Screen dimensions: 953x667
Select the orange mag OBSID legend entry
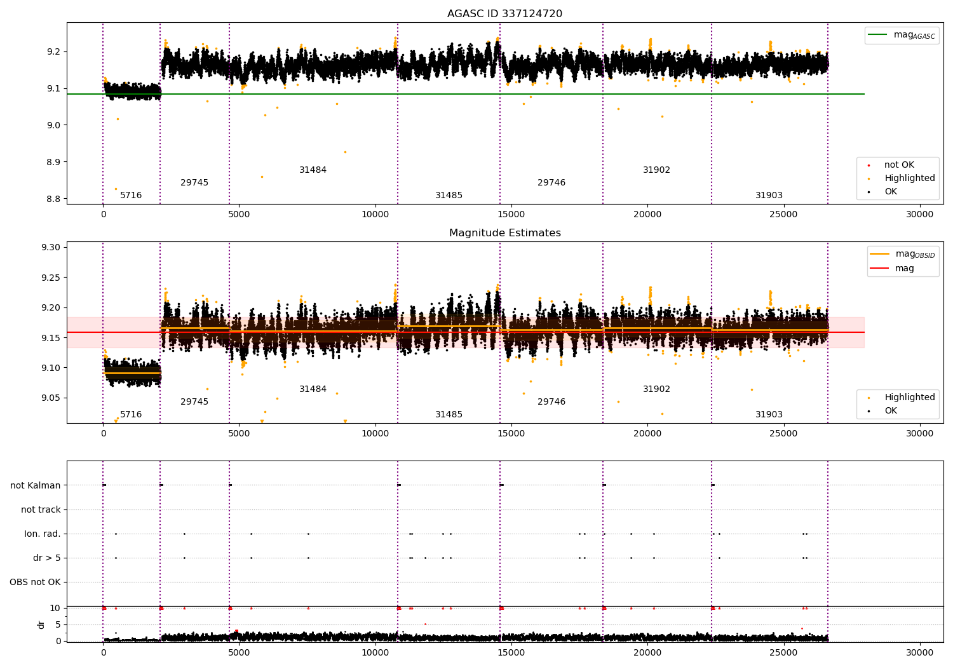click(x=903, y=254)
